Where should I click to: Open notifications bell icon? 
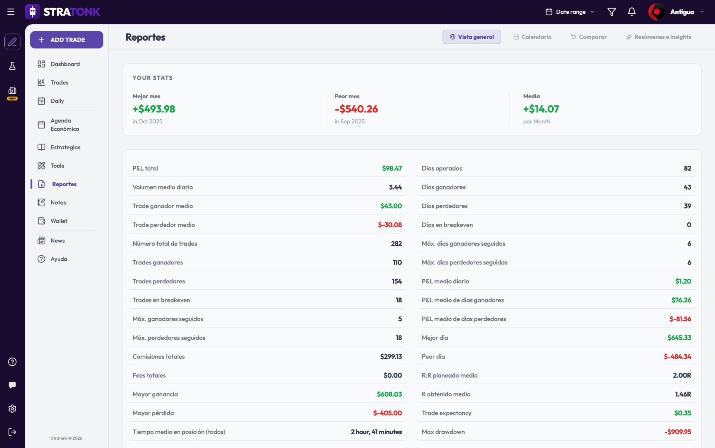[x=632, y=12]
